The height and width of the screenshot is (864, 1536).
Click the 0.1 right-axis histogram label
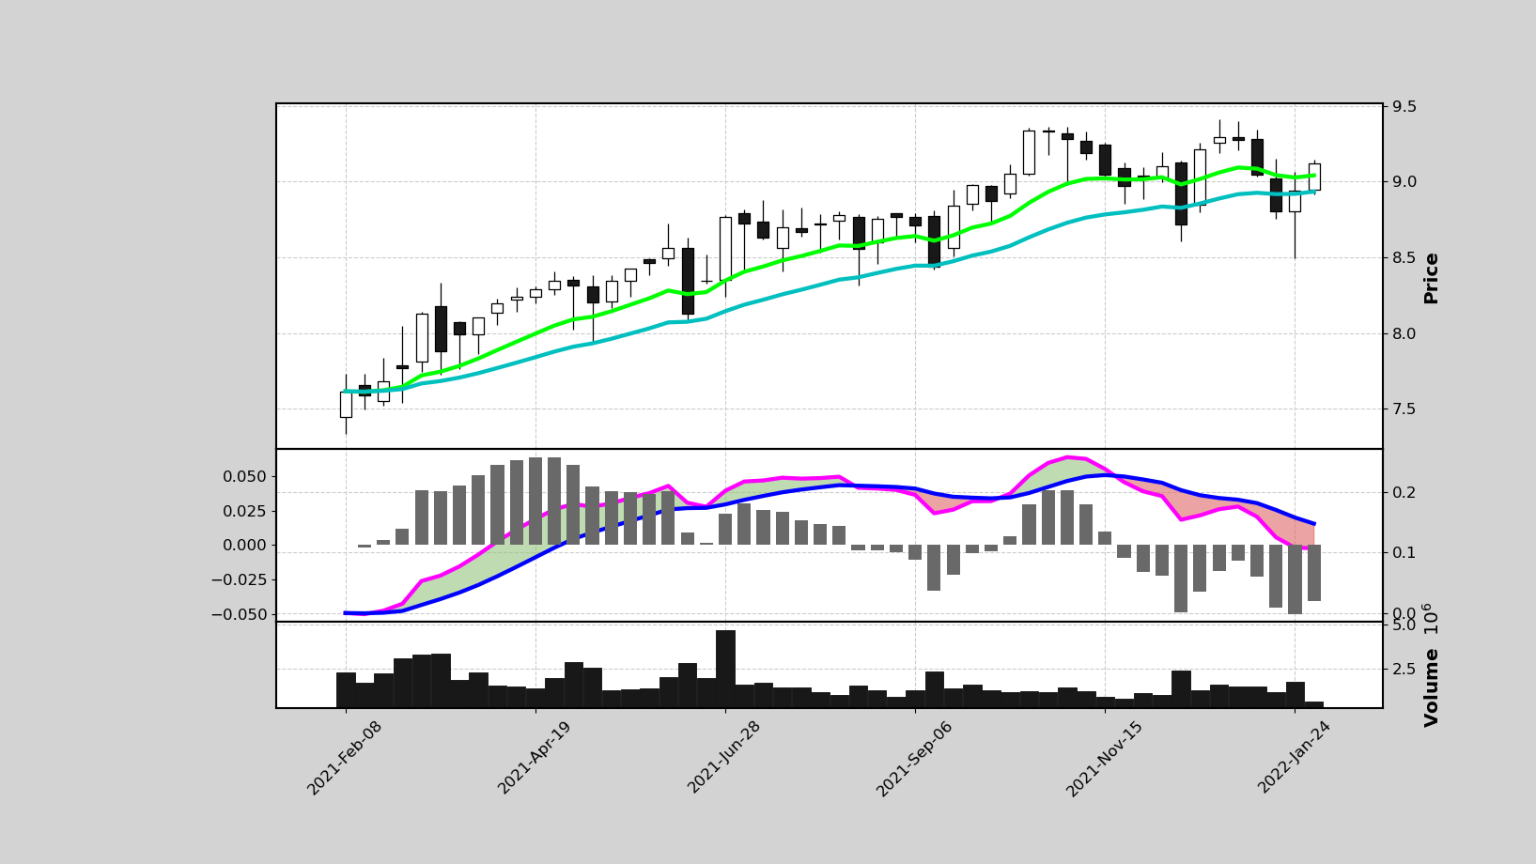click(x=1404, y=552)
